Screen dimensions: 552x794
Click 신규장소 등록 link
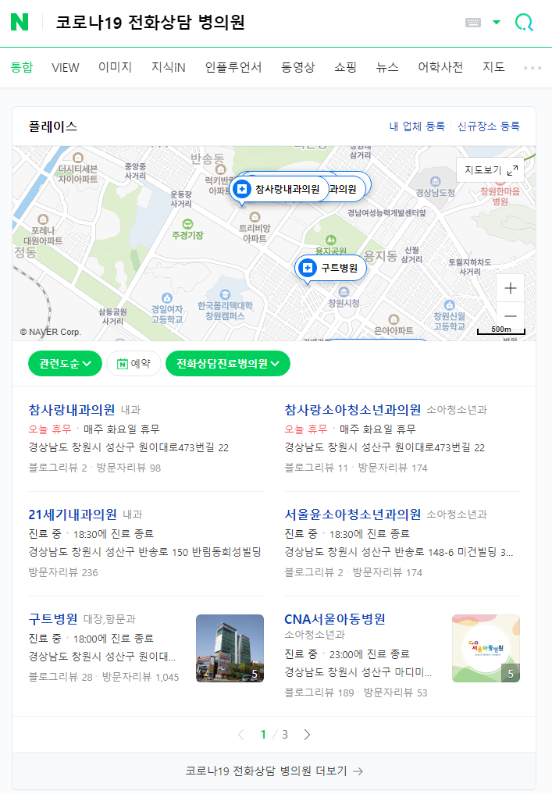coord(489,126)
